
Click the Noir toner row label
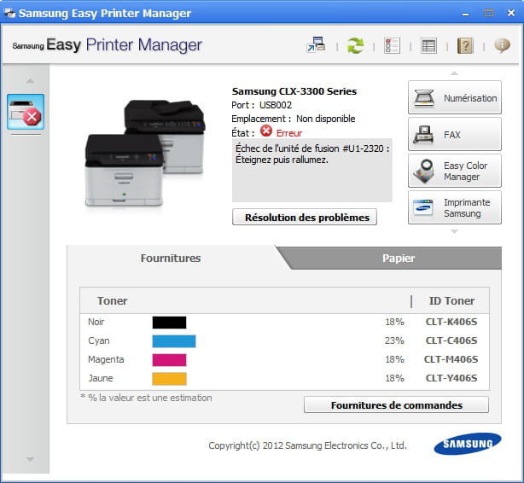click(x=96, y=322)
